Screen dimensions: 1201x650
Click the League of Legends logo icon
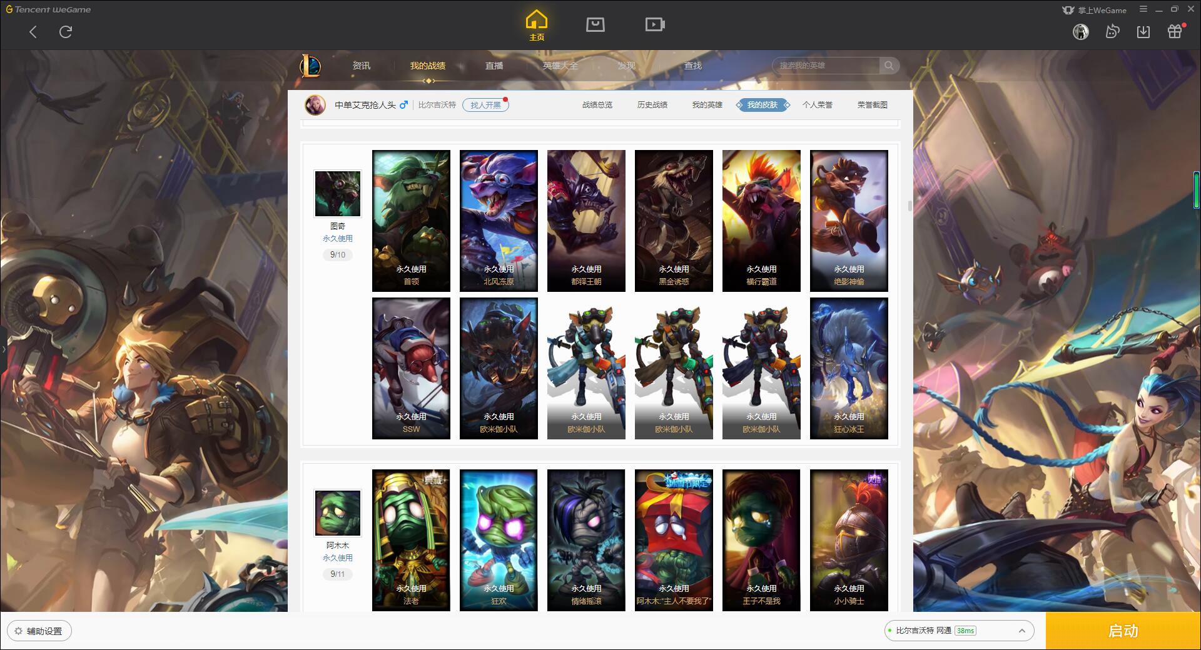pyautogui.click(x=310, y=66)
